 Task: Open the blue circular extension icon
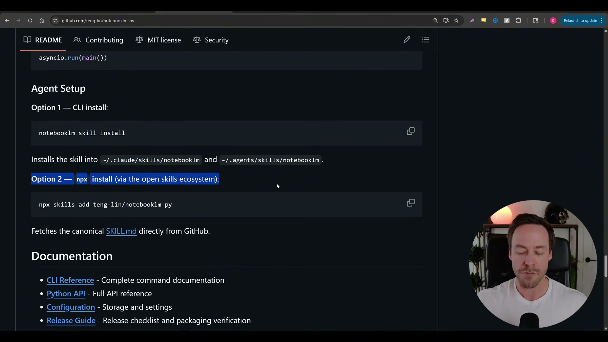495,21
